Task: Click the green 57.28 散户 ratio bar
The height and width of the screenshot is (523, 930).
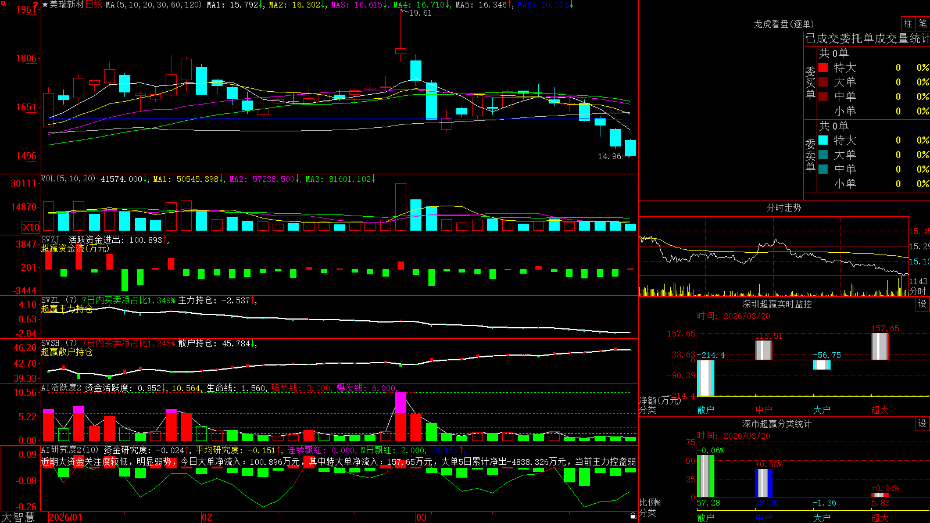Action: pyautogui.click(x=706, y=476)
